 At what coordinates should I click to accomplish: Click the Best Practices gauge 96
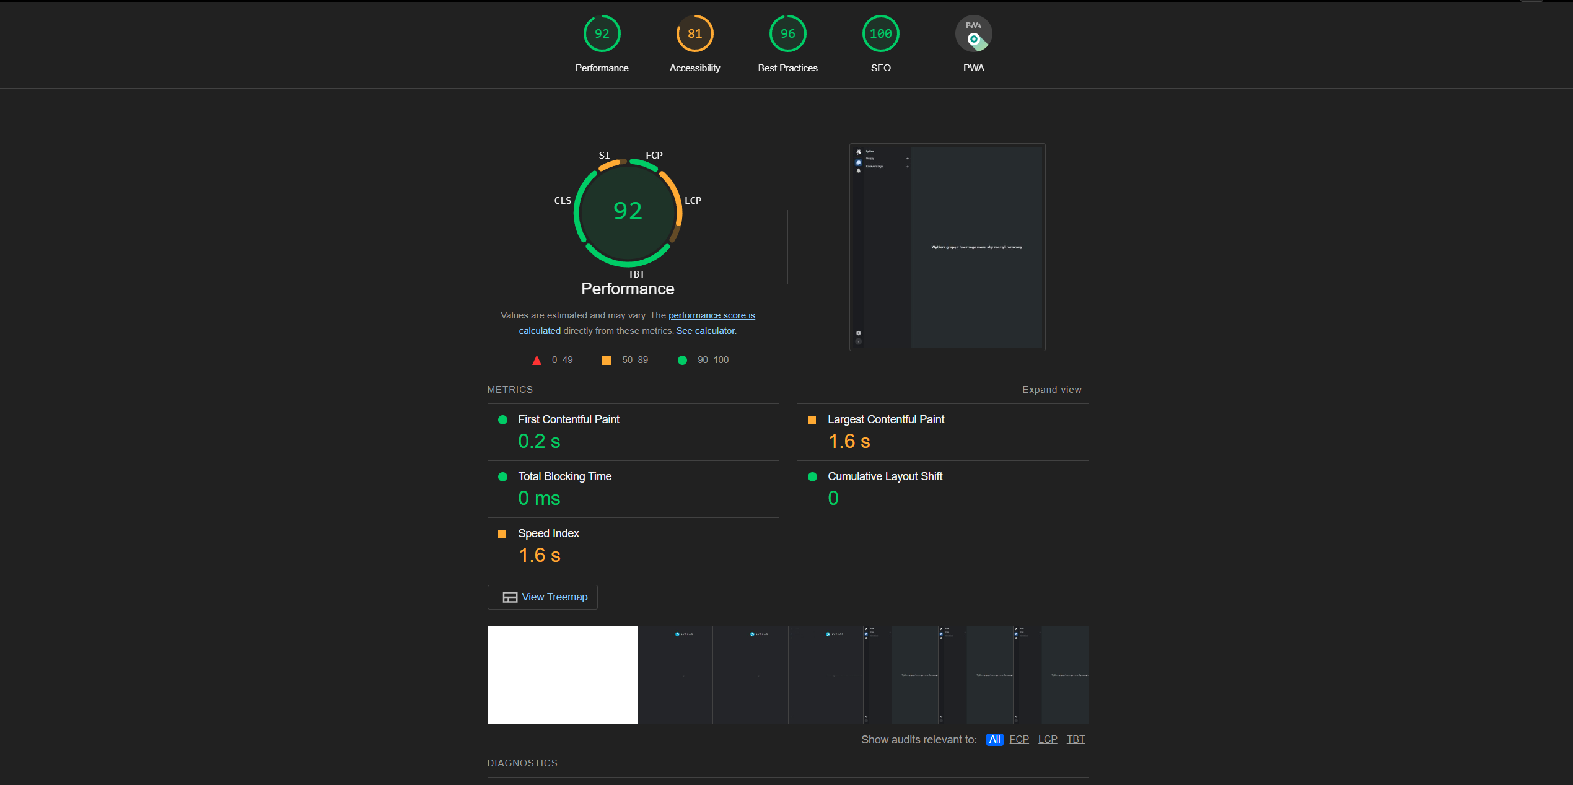[x=787, y=34]
